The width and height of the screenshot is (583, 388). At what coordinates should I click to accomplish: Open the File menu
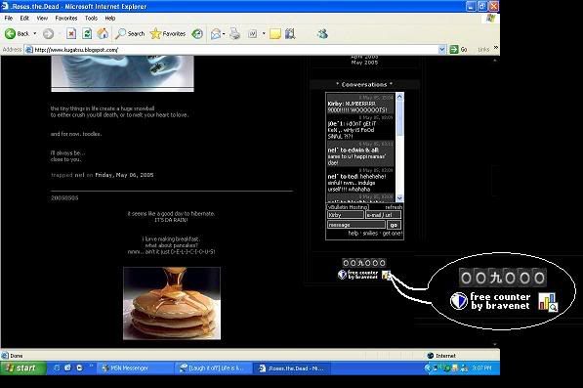9,18
